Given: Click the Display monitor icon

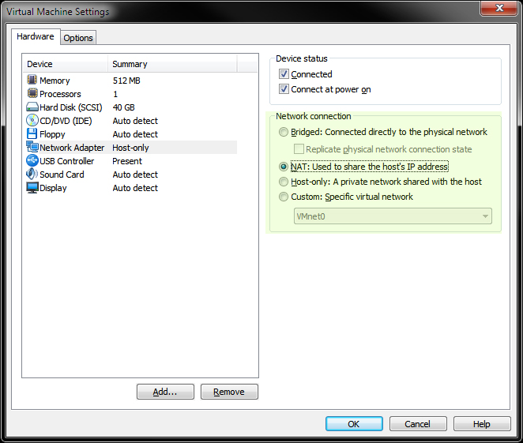Looking at the screenshot, I should click(x=32, y=188).
